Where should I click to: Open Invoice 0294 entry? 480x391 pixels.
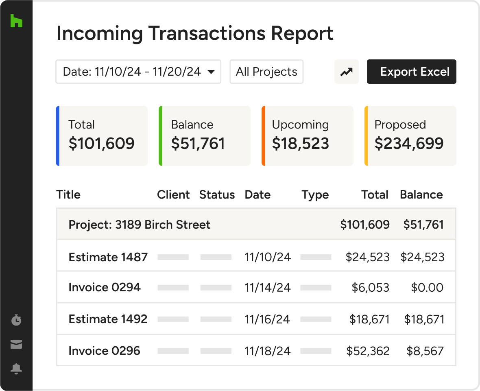(105, 287)
